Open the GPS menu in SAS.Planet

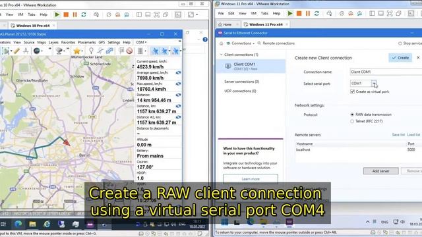pyautogui.click(x=102, y=42)
